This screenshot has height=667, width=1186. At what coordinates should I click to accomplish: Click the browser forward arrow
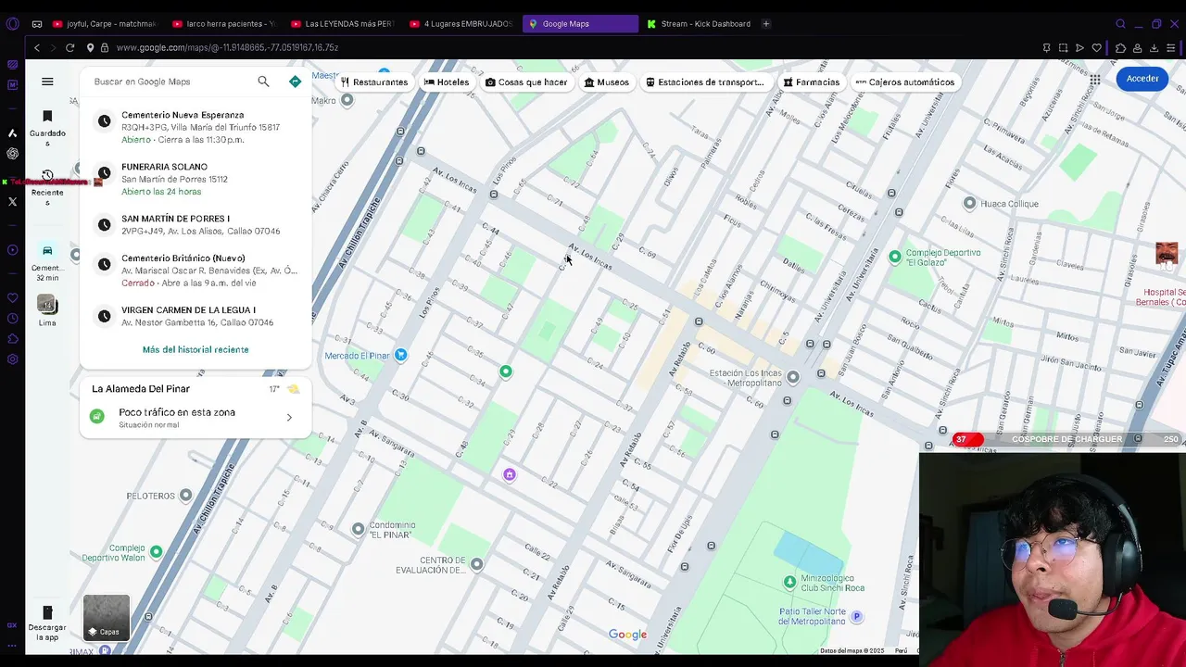[53, 47]
